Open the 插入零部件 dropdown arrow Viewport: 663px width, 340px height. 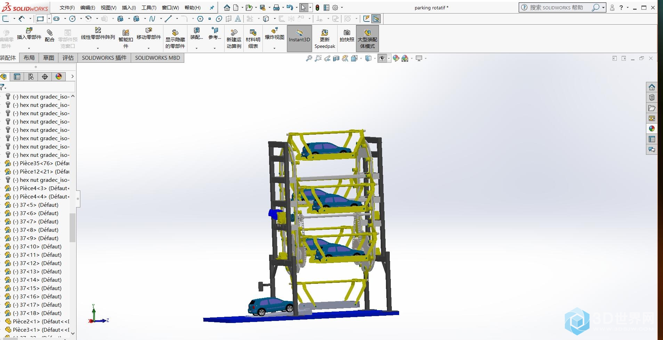click(29, 48)
